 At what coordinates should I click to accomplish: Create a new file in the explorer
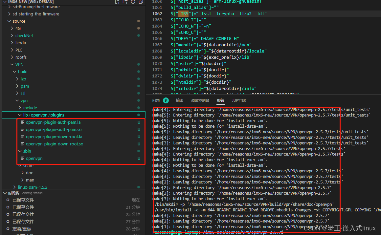117,2
